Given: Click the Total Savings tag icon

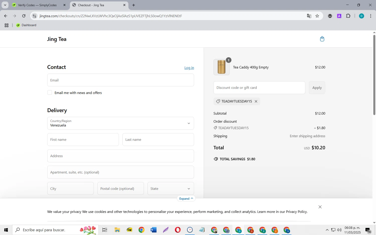Looking at the screenshot, I should [x=216, y=159].
